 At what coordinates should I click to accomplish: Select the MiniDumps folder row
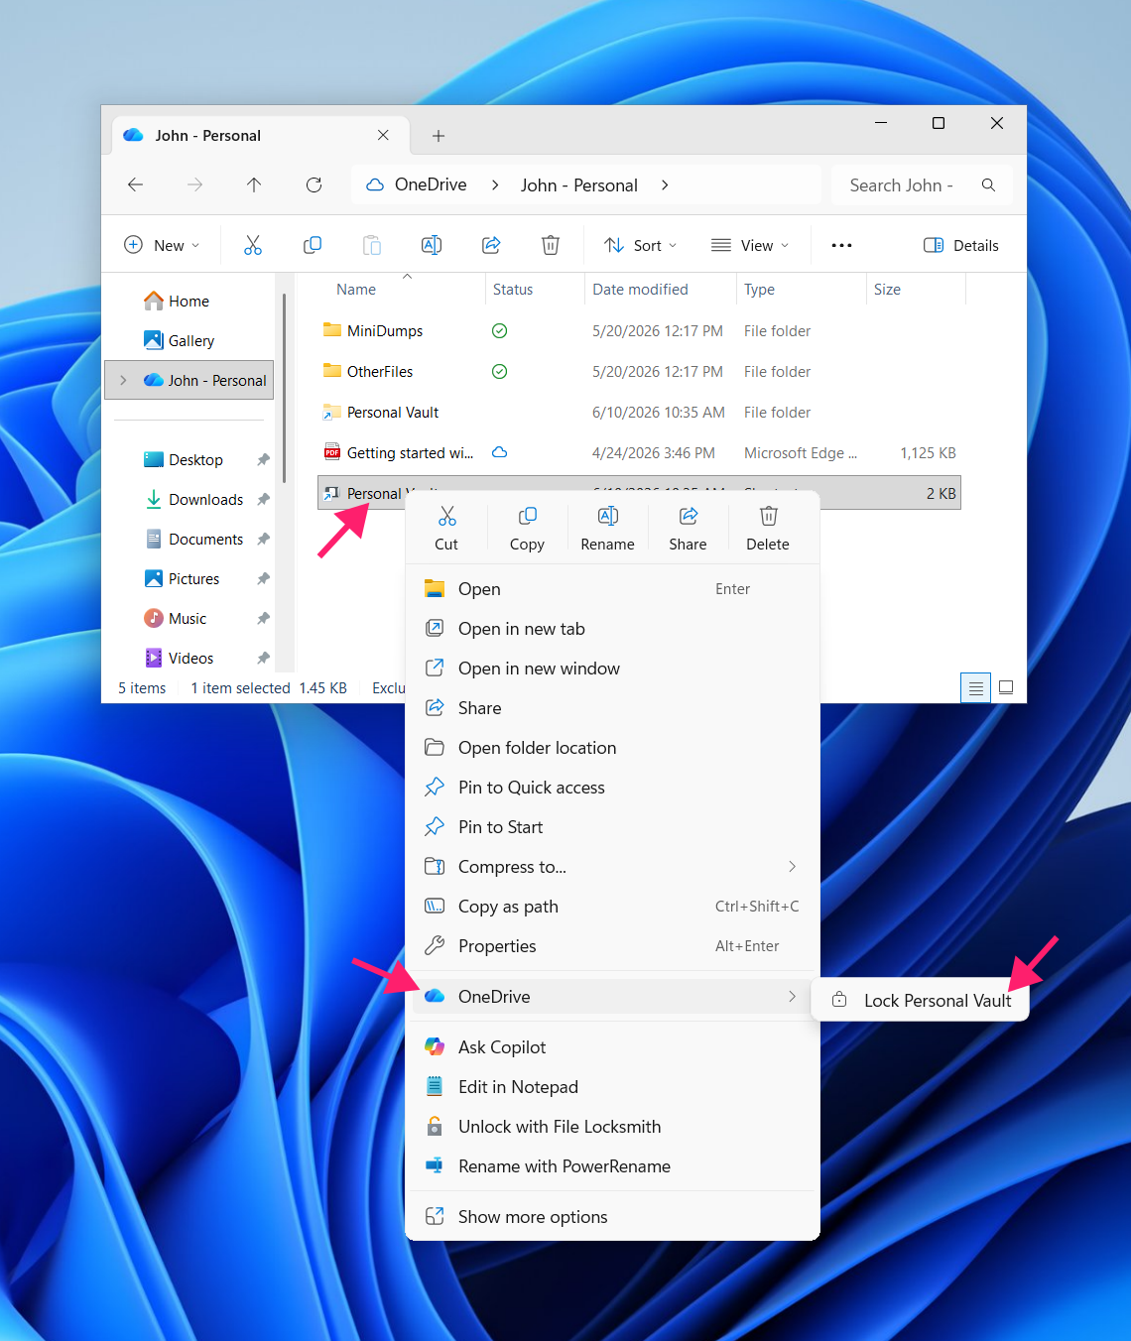pyautogui.click(x=639, y=331)
